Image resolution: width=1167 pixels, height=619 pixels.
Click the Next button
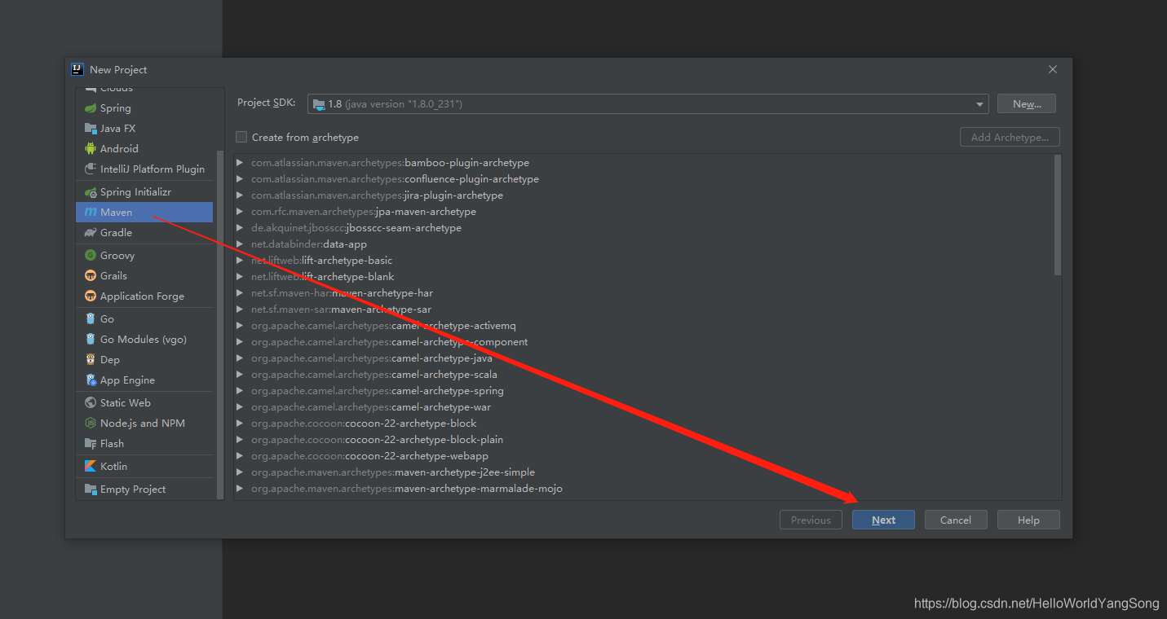click(883, 520)
